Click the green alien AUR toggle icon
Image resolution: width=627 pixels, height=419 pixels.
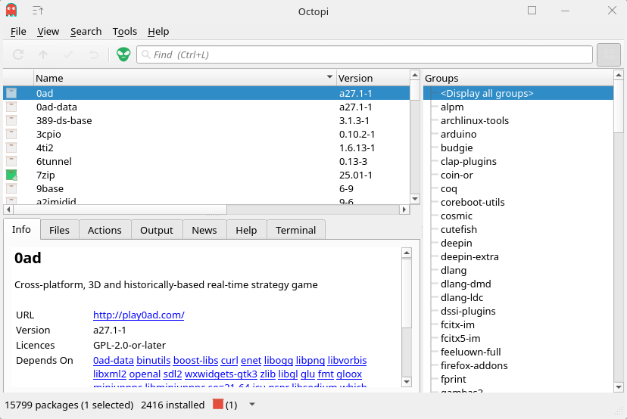(123, 54)
